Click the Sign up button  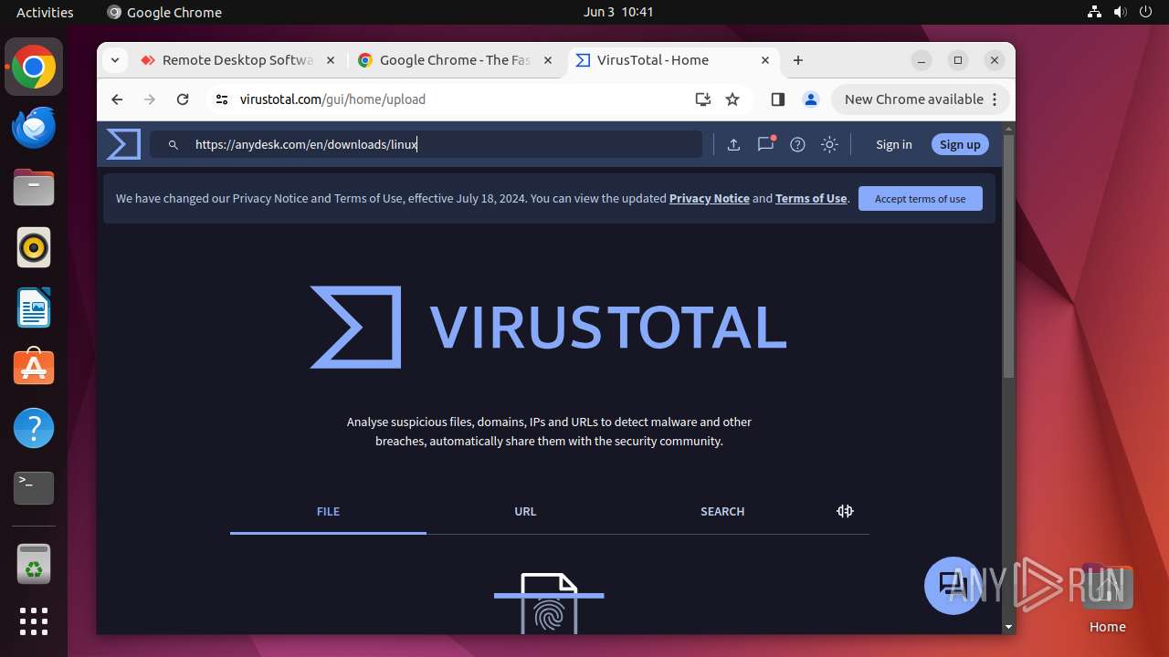[960, 144]
